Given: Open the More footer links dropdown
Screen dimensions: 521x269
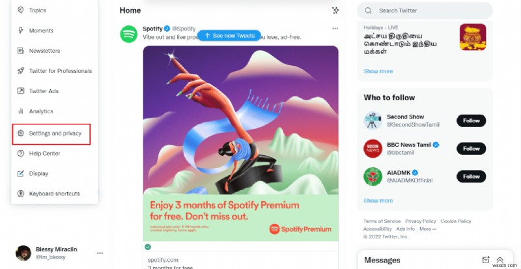Looking at the screenshot, I should [427, 229].
